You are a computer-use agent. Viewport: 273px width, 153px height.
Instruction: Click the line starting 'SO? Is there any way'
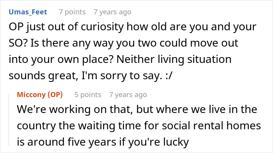pos(124,43)
